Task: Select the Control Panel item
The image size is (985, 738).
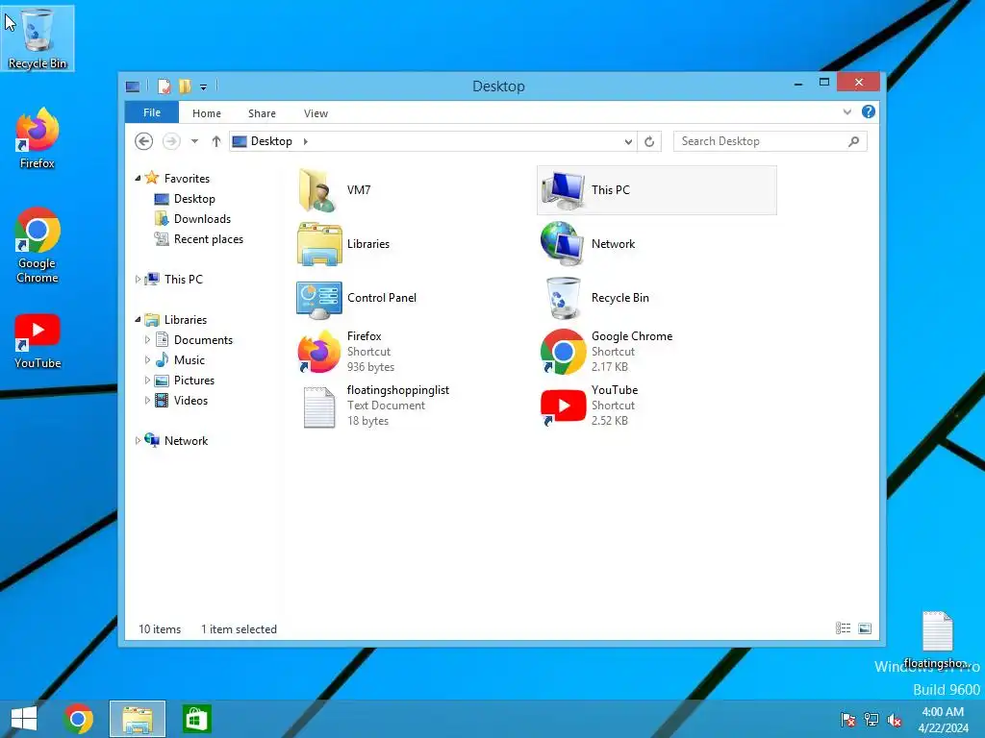Action: 356,298
